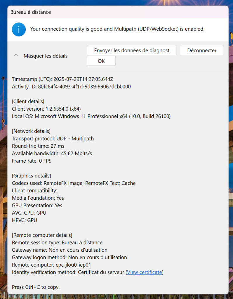Select the connection quality message text
Screen dimensions: 233x299
click(x=117, y=29)
